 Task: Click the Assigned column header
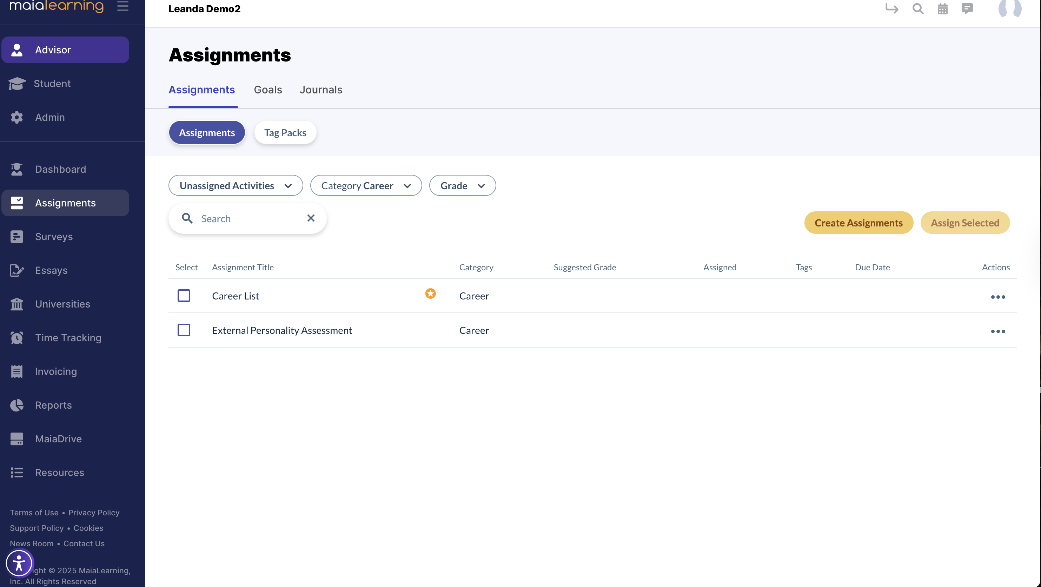tap(720, 267)
